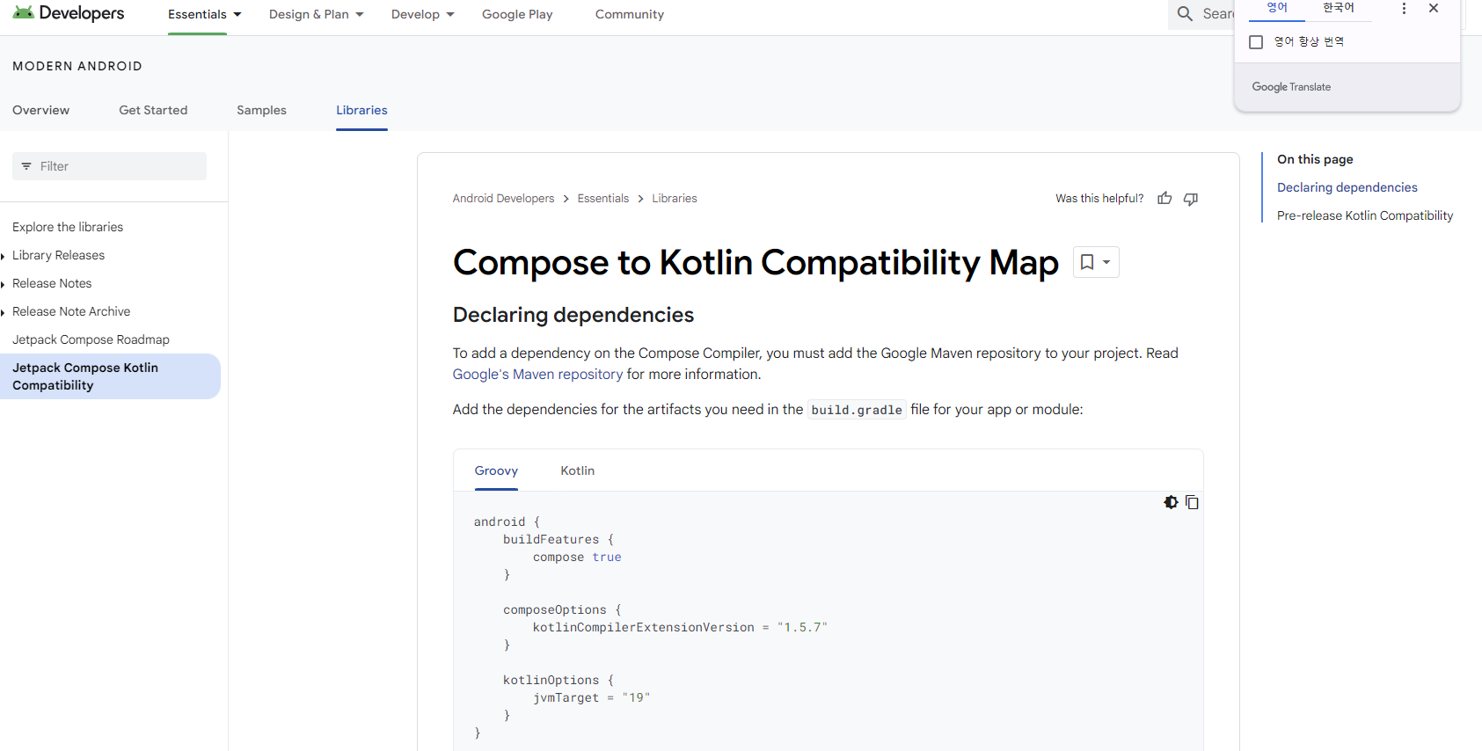This screenshot has width=1482, height=751.
Task: Open the Develop dropdown menu
Action: [x=423, y=14]
